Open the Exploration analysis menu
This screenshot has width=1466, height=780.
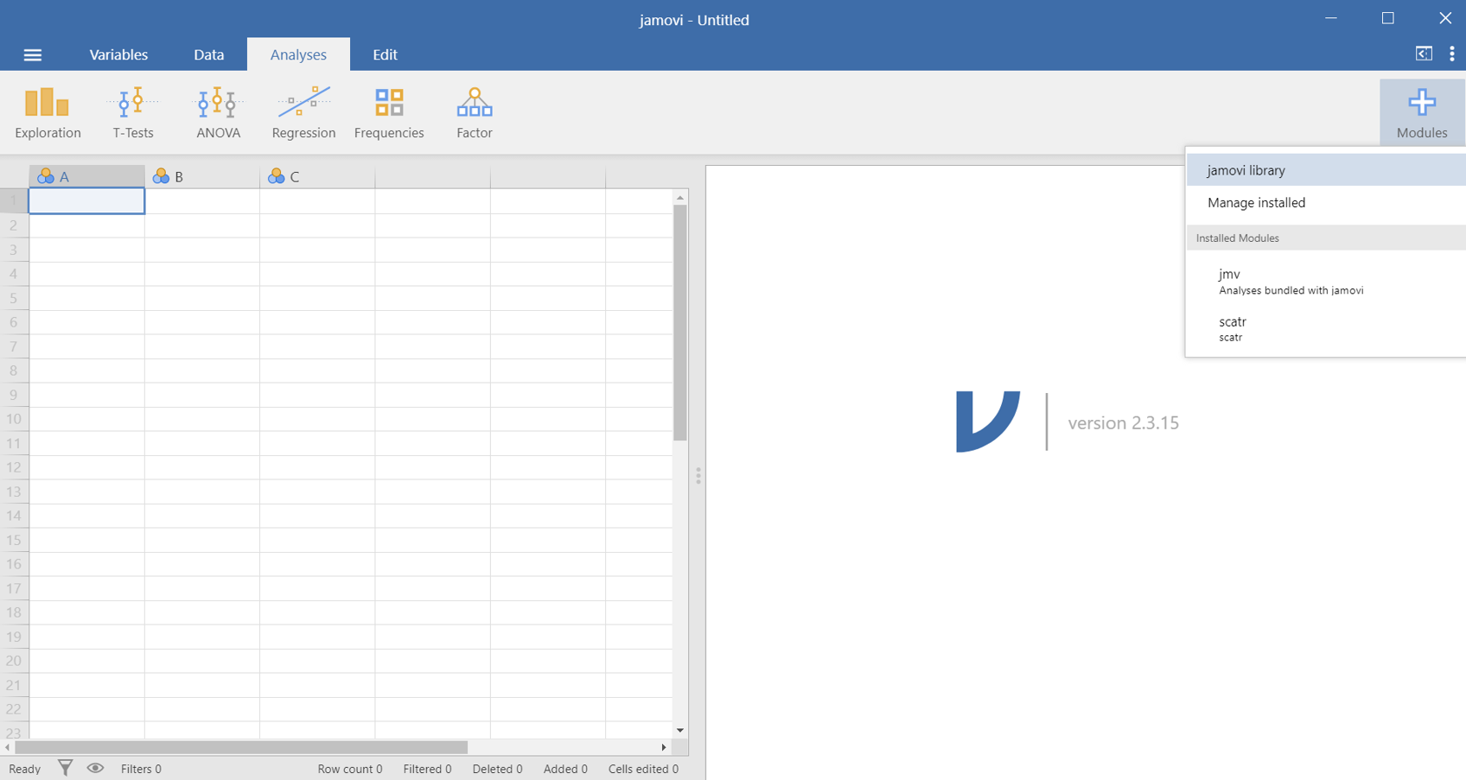tap(48, 112)
